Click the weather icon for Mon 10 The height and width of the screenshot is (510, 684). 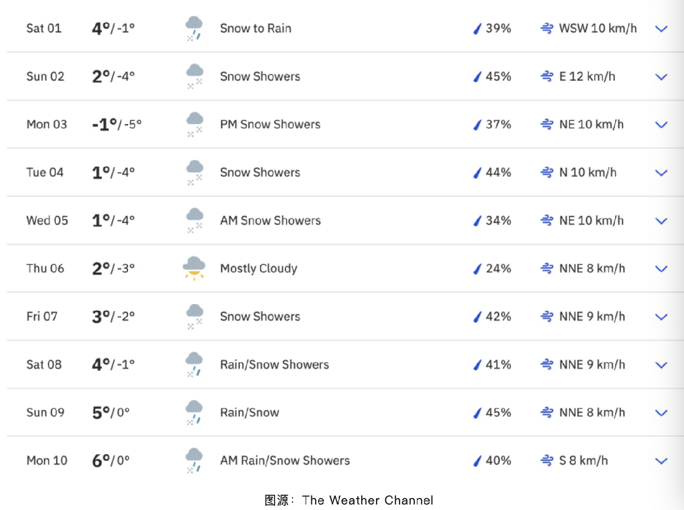pos(194,461)
